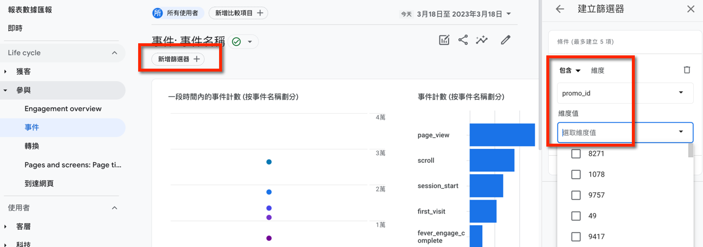Open the Insights sparkline icon
703x247 pixels.
click(482, 40)
